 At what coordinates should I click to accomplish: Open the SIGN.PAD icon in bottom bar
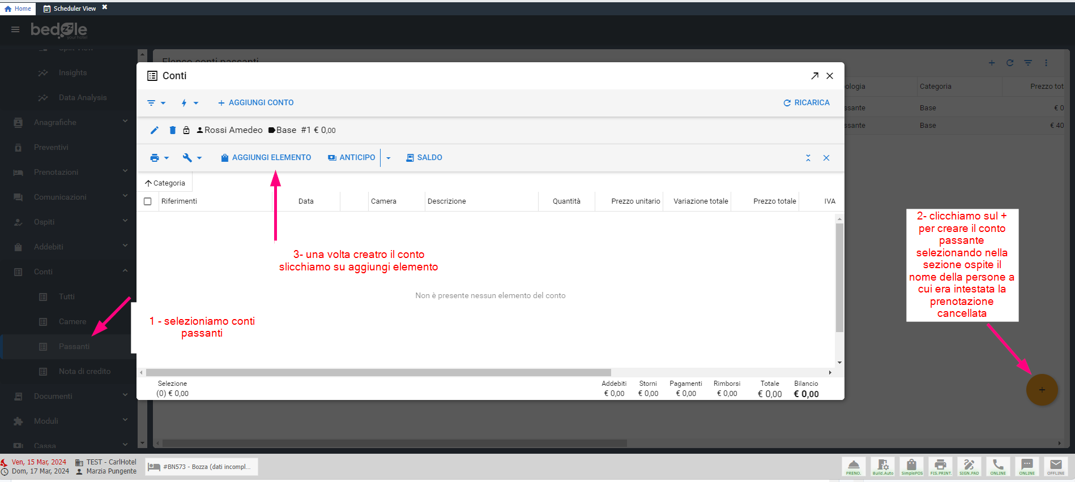pyautogui.click(x=969, y=467)
